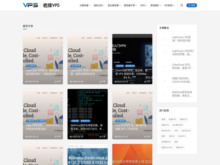220x165 pixels.
Task: Select the IDC国际资讯 hot tag
Action: 178,125
